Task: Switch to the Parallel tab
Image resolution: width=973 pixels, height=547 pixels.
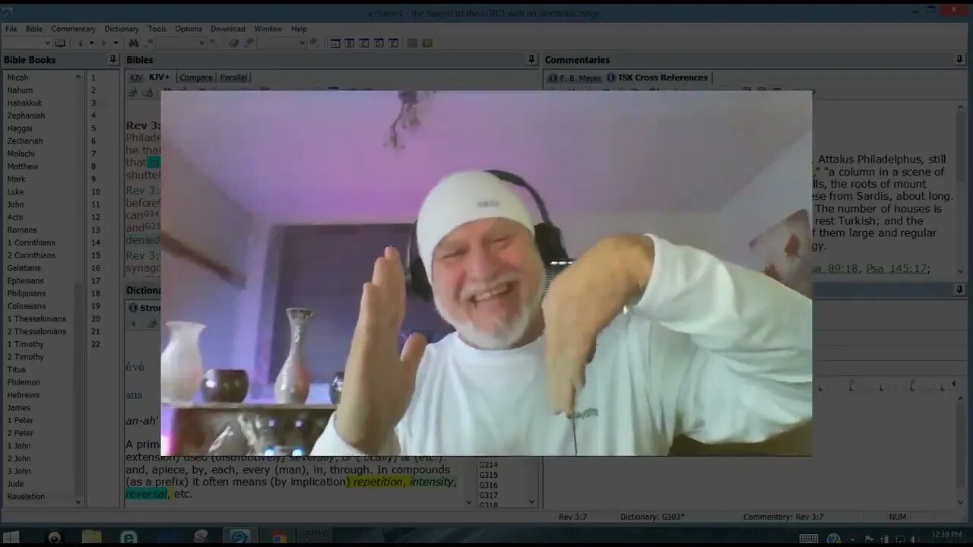Action: pos(233,77)
